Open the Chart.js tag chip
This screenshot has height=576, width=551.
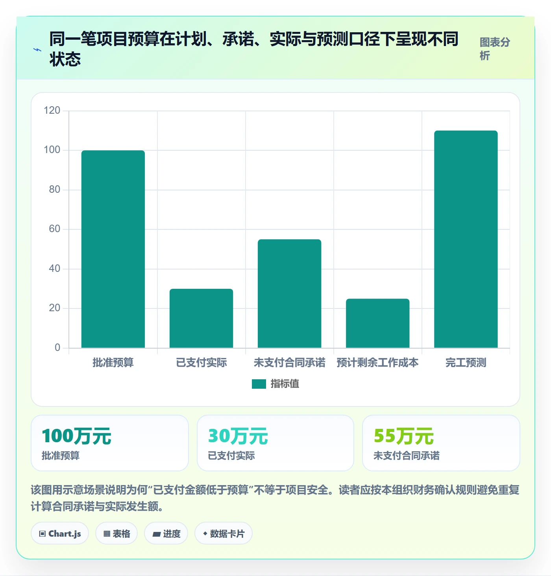[60, 534]
